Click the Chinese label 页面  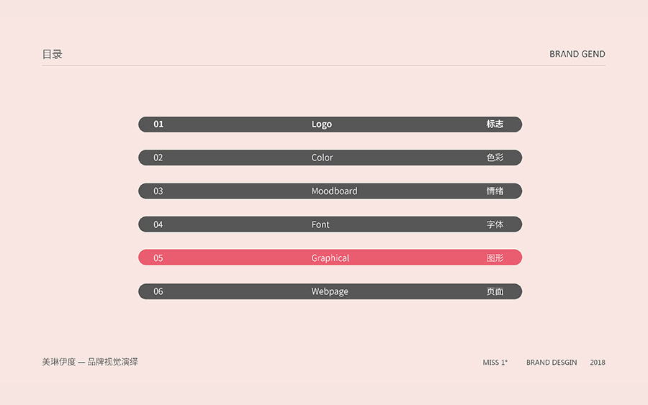495,291
